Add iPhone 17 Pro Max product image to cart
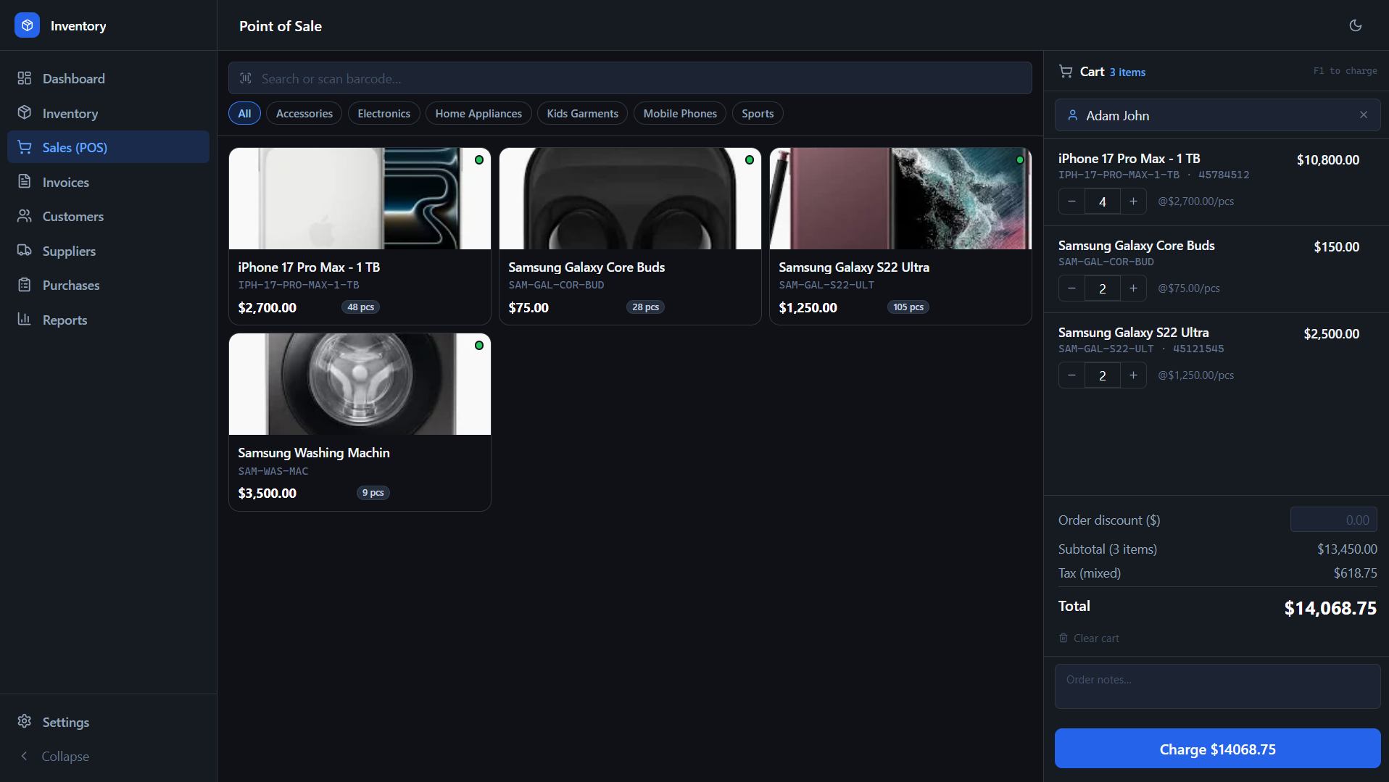 point(360,199)
